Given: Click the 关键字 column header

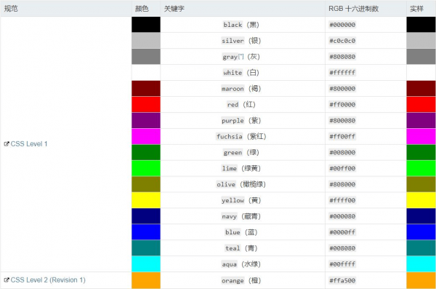Looking at the screenshot, I should coord(174,9).
